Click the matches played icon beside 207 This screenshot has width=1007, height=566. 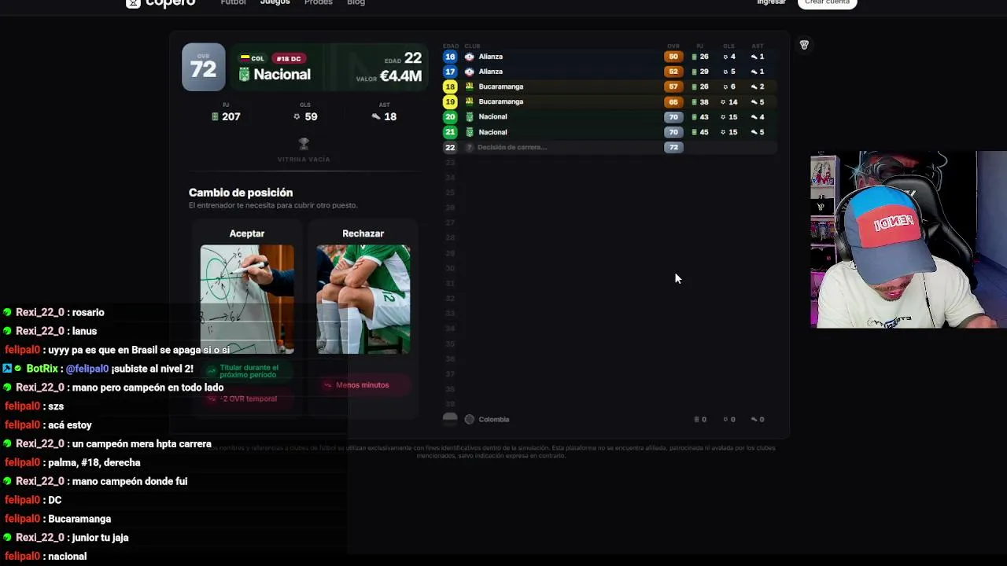(x=215, y=116)
